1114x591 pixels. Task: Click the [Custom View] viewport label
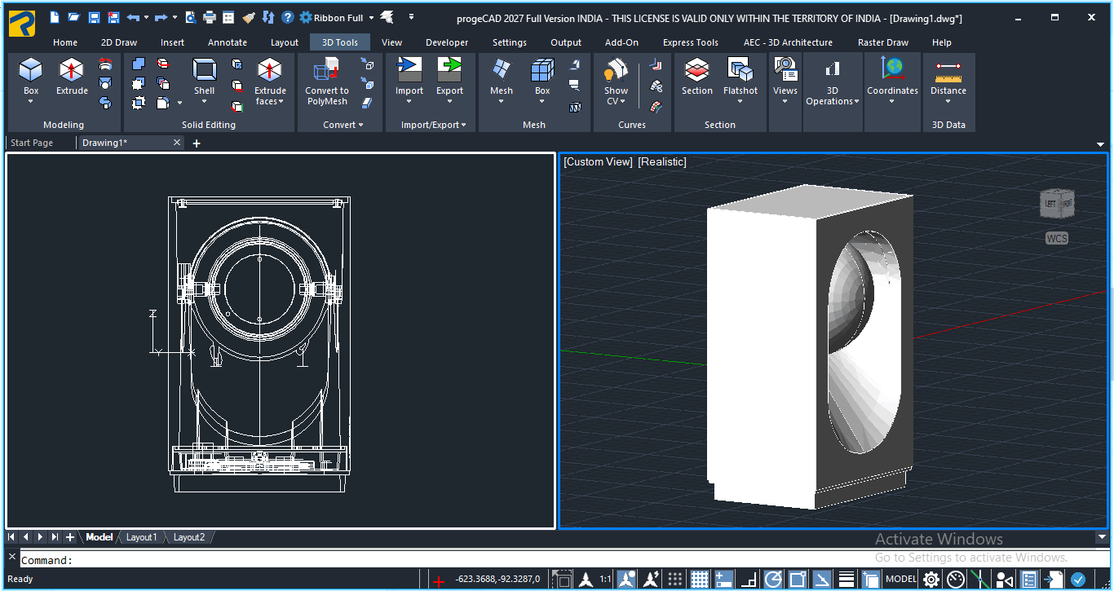pos(598,161)
